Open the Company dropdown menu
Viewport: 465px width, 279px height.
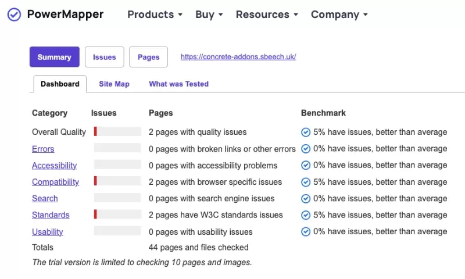pos(339,15)
